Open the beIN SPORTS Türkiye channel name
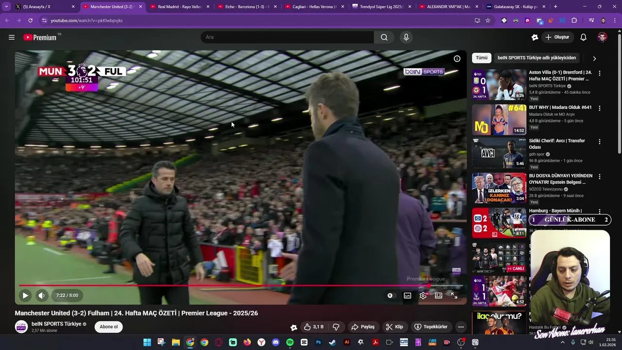 56,324
